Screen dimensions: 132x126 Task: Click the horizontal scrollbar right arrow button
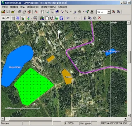[126, 119]
